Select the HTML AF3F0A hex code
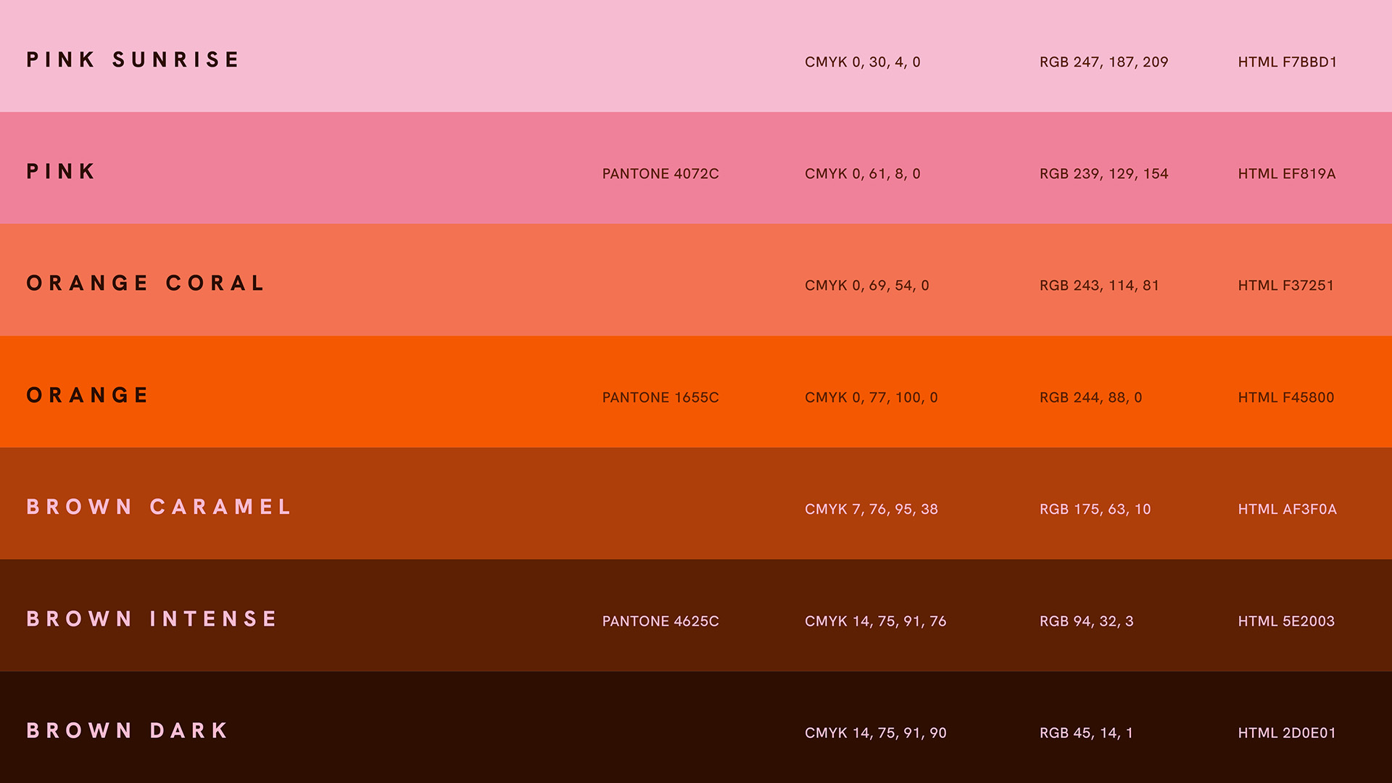This screenshot has width=1392, height=783. coord(1287,510)
